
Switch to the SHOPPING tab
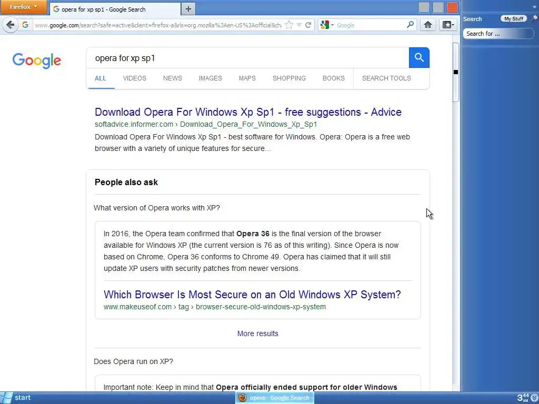289,78
